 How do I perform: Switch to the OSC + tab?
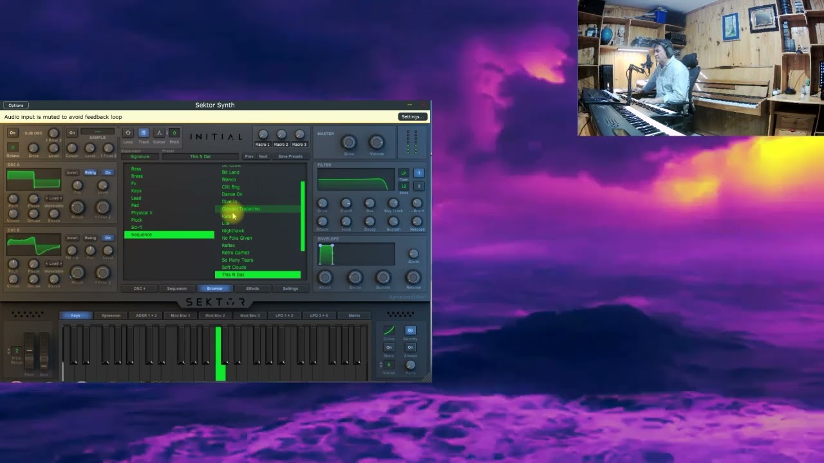tap(140, 289)
